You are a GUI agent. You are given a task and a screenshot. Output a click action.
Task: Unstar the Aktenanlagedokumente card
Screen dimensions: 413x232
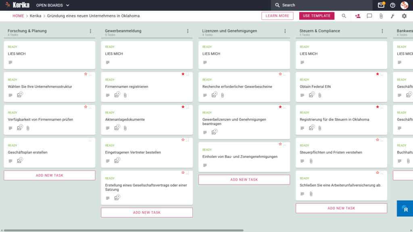coord(183,107)
